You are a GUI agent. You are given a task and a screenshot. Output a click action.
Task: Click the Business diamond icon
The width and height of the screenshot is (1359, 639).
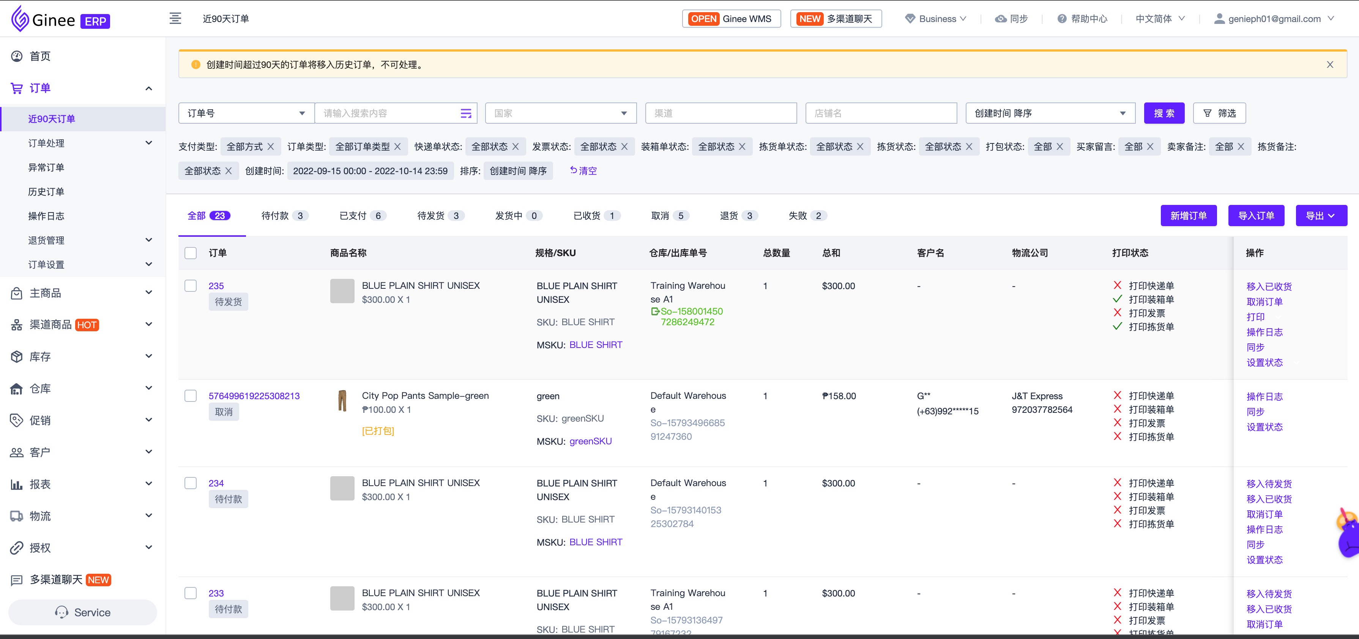[910, 19]
